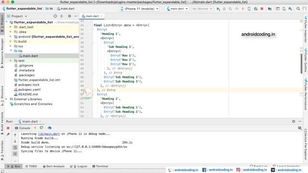Open Flutter Outline side tab
The height and width of the screenshot is (173, 308).
[x=306, y=61]
